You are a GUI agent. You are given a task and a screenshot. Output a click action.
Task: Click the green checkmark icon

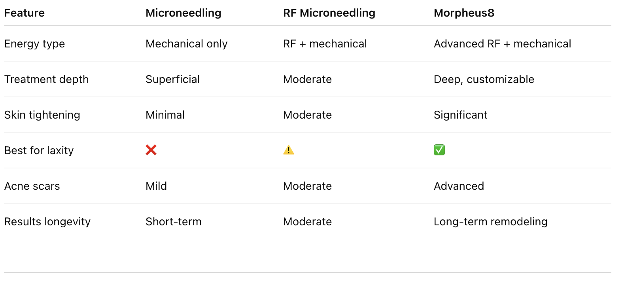tap(439, 150)
